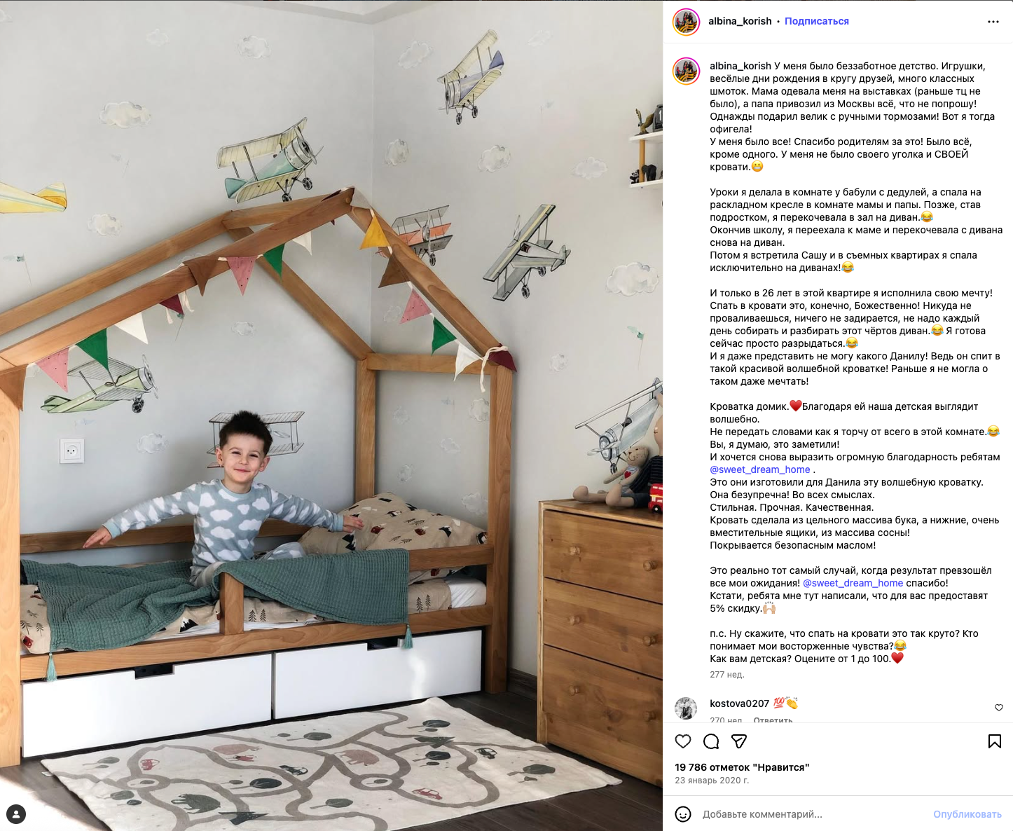1013x831 pixels.
Task: Open the second @sweet_dream_home mention near спасибо
Action: point(853,583)
